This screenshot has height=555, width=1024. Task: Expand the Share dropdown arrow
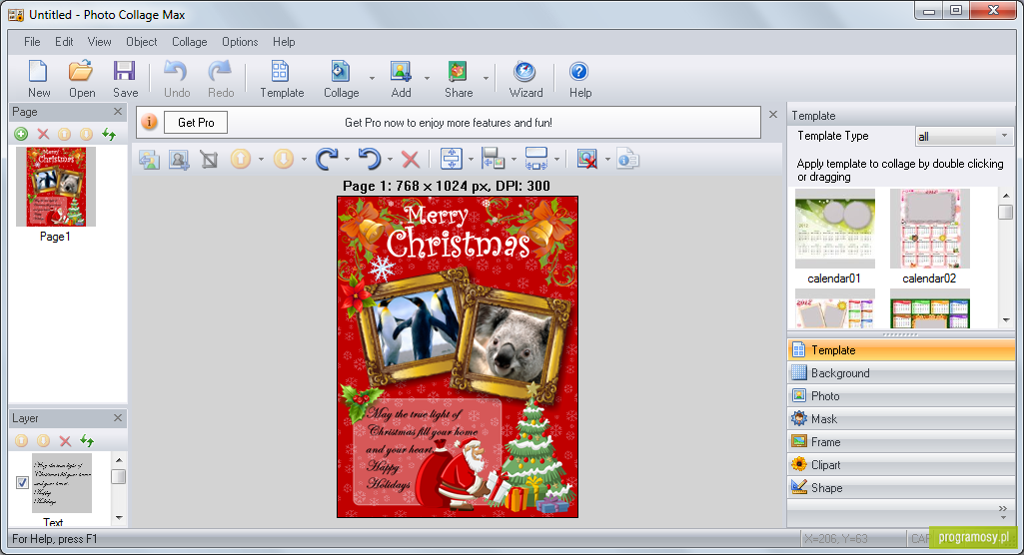[486, 78]
